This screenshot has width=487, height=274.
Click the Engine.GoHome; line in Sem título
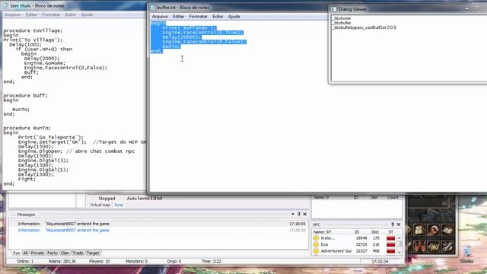point(45,63)
